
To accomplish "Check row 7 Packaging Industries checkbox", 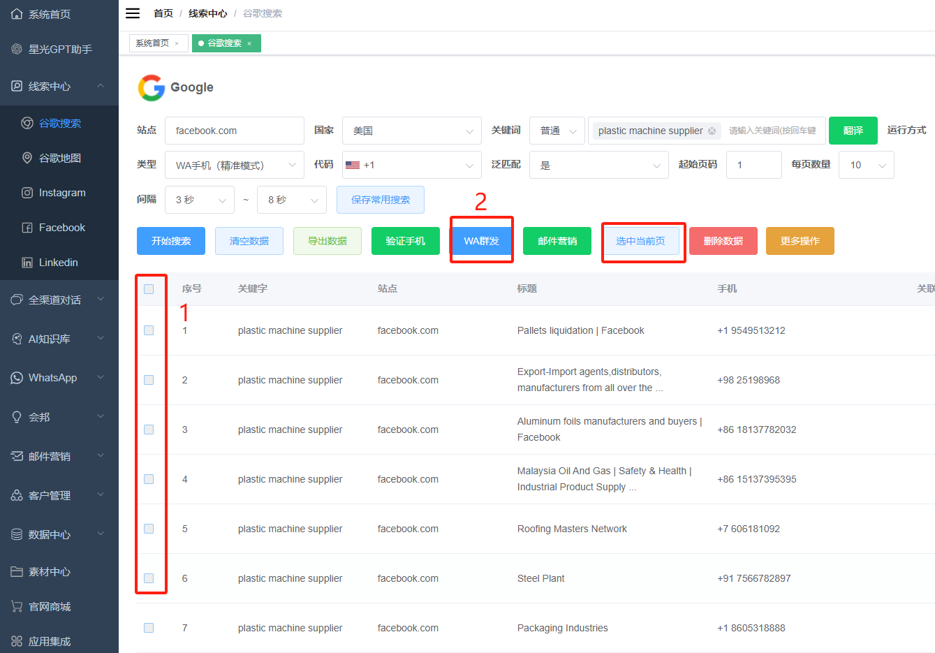I will coord(149,628).
